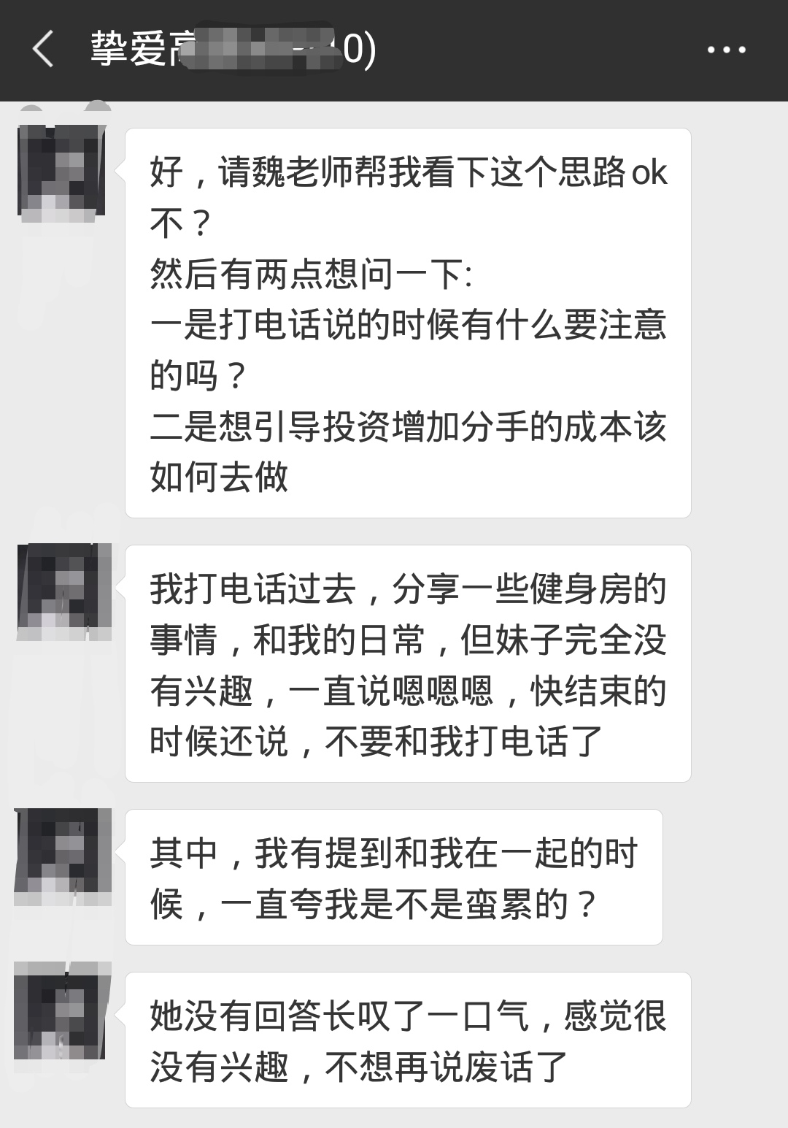
Task: Tap the back arrow in the header
Action: coord(42,50)
